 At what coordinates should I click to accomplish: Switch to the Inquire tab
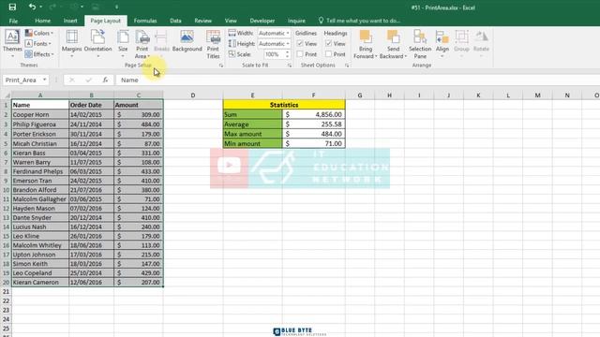(296, 21)
